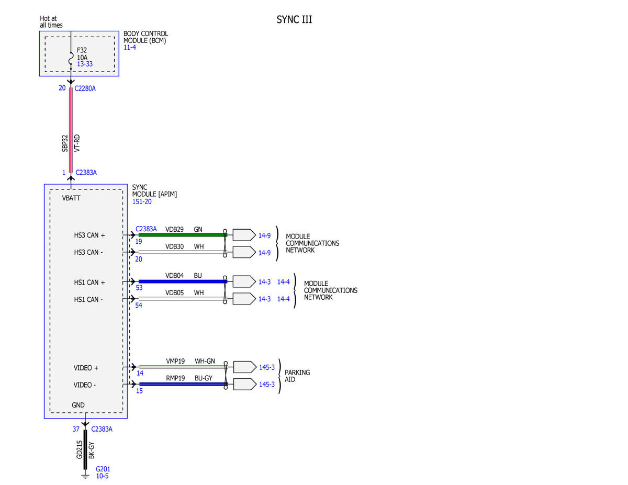Click off-page connector arrow on VDB05 wire
This screenshot has height=485, width=628.
pyautogui.click(x=244, y=299)
